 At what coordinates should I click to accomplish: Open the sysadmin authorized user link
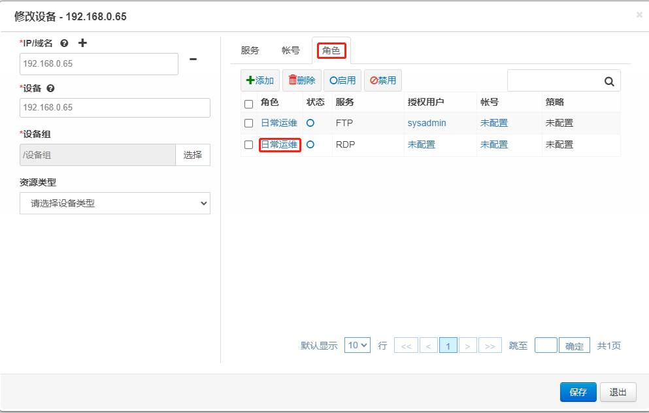click(427, 123)
